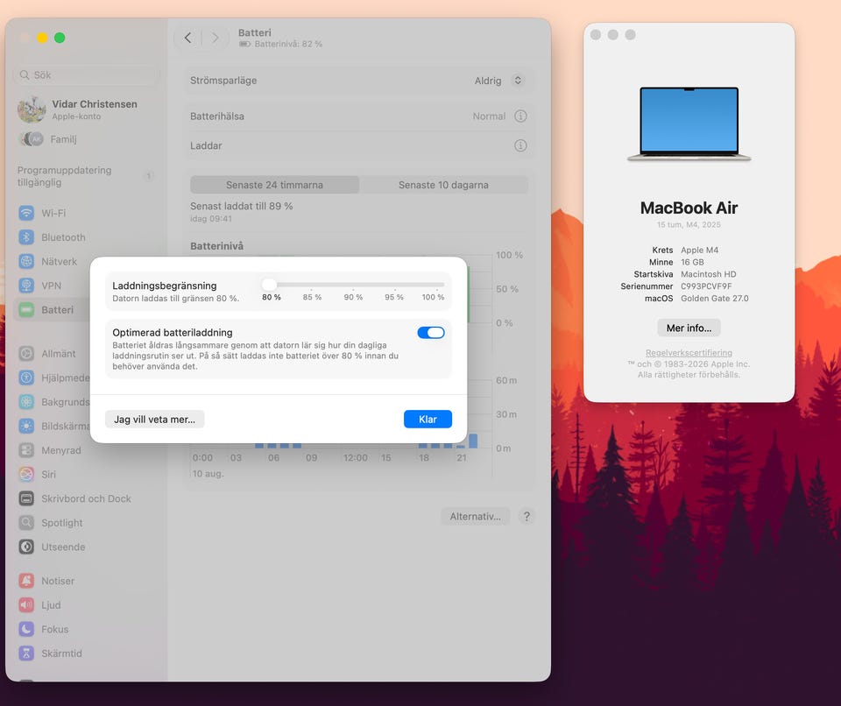Click the 'Golden Gate 27.0' macOS version
Image resolution: width=841 pixels, height=706 pixels.
[715, 299]
